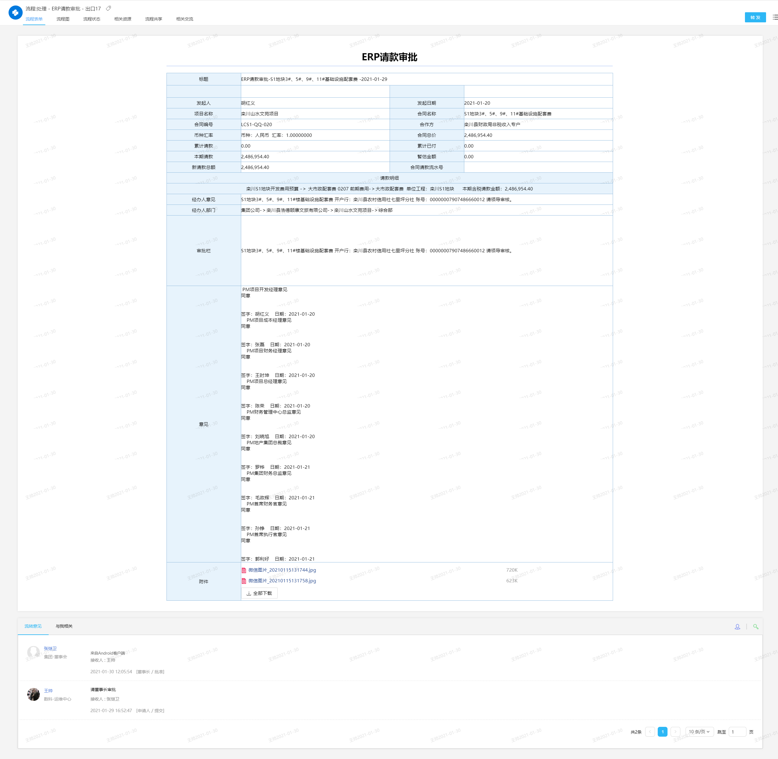Click the file icon of 微信图片_20210115131758.jpg
The height and width of the screenshot is (759, 778).
pyautogui.click(x=244, y=581)
